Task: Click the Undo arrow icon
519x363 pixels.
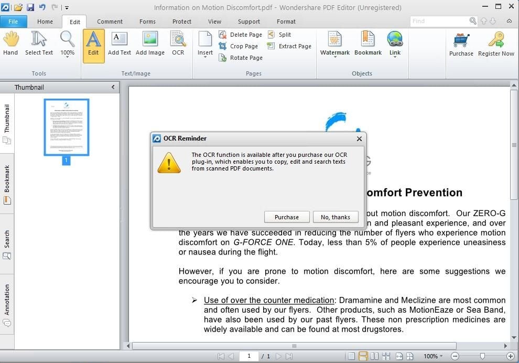Action: [x=42, y=7]
